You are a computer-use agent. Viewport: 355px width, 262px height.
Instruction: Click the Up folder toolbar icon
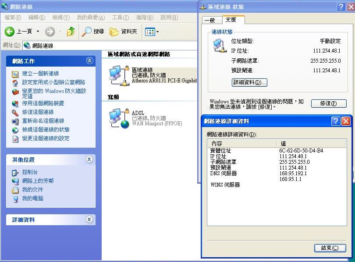(71, 32)
